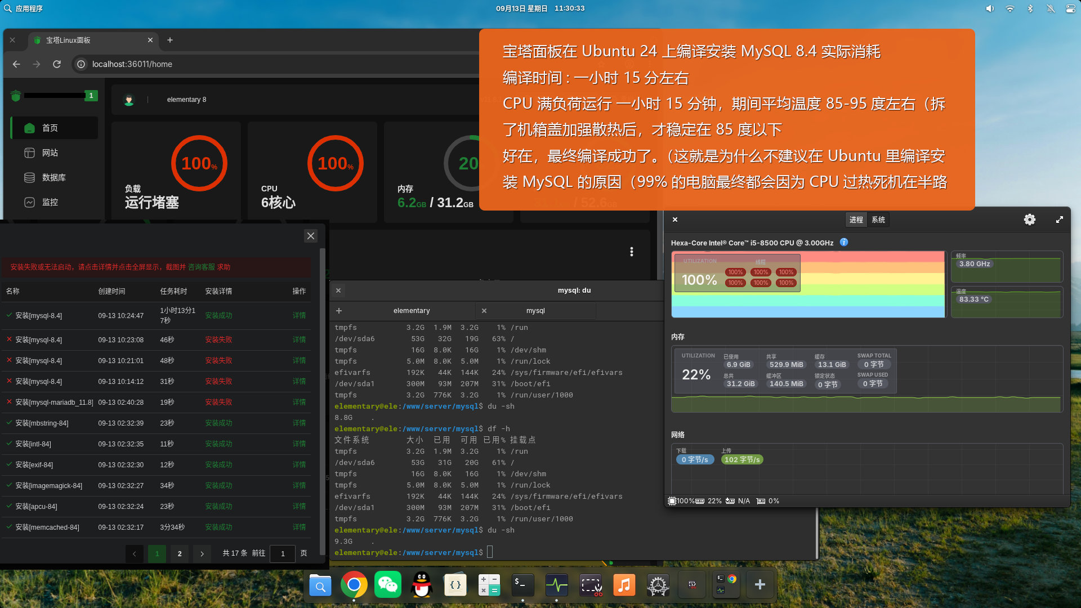View site information icon beside URL
Viewport: 1081px width, 608px height.
81,64
